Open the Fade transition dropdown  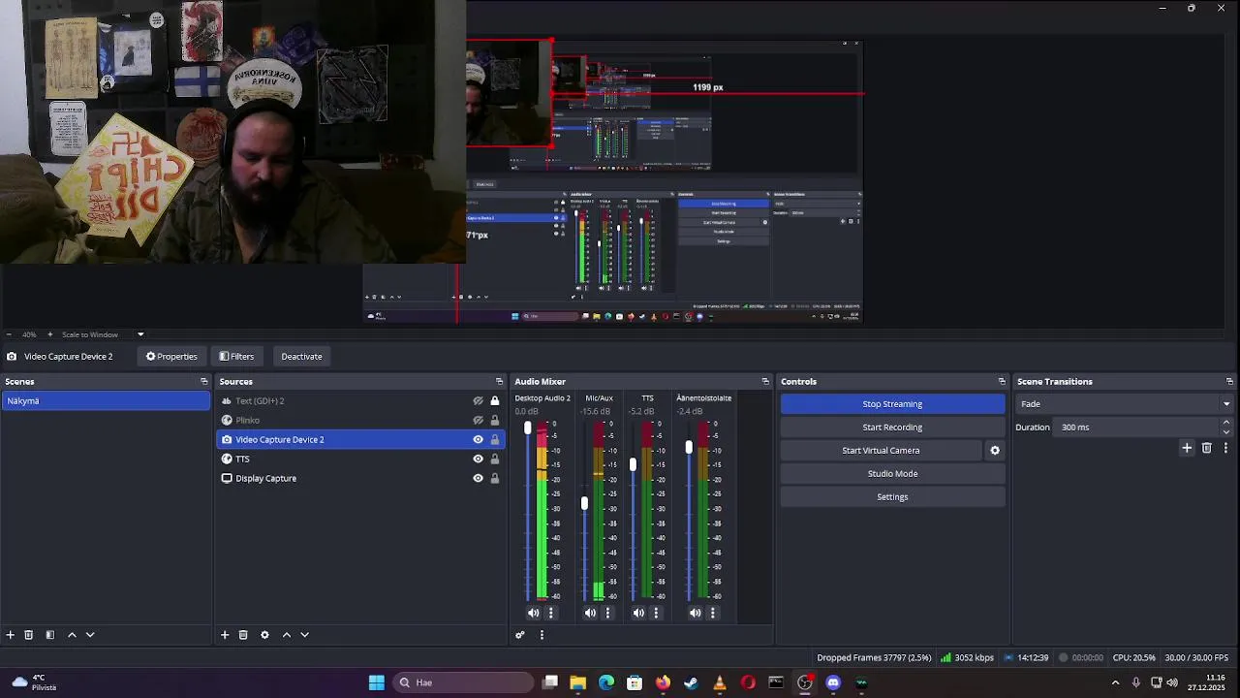click(x=1125, y=404)
